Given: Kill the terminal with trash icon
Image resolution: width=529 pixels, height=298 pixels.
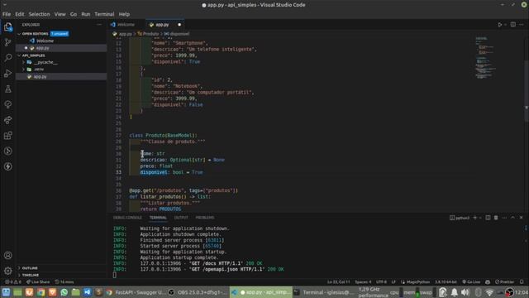Looking at the screenshot, I should 496,218.
